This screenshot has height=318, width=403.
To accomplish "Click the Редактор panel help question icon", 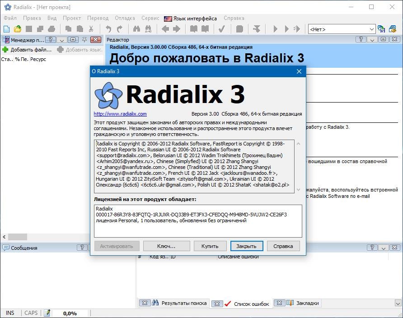I will click(361, 39).
